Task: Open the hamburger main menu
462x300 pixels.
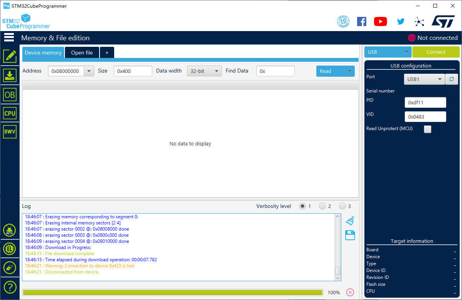Action: click(9, 38)
